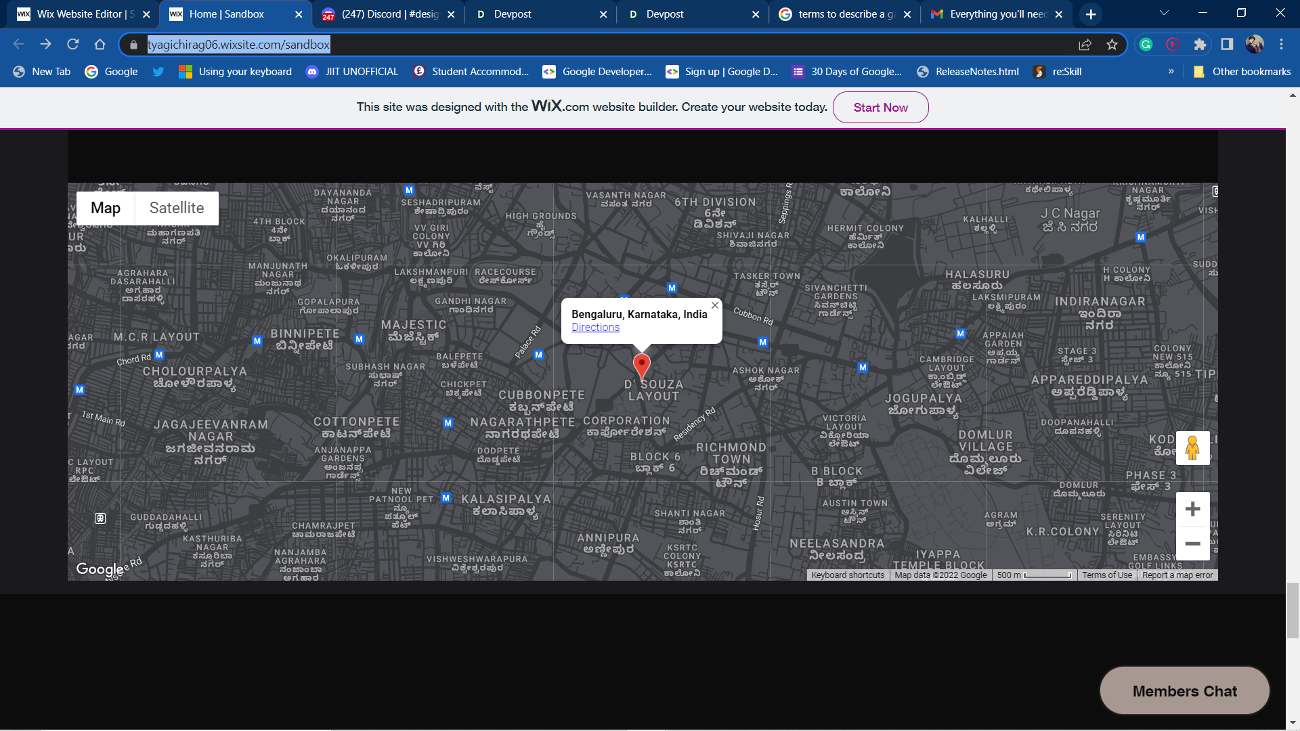Toggle the browser side panel icon
Viewport: 1300px width, 731px height.
[x=1227, y=45]
